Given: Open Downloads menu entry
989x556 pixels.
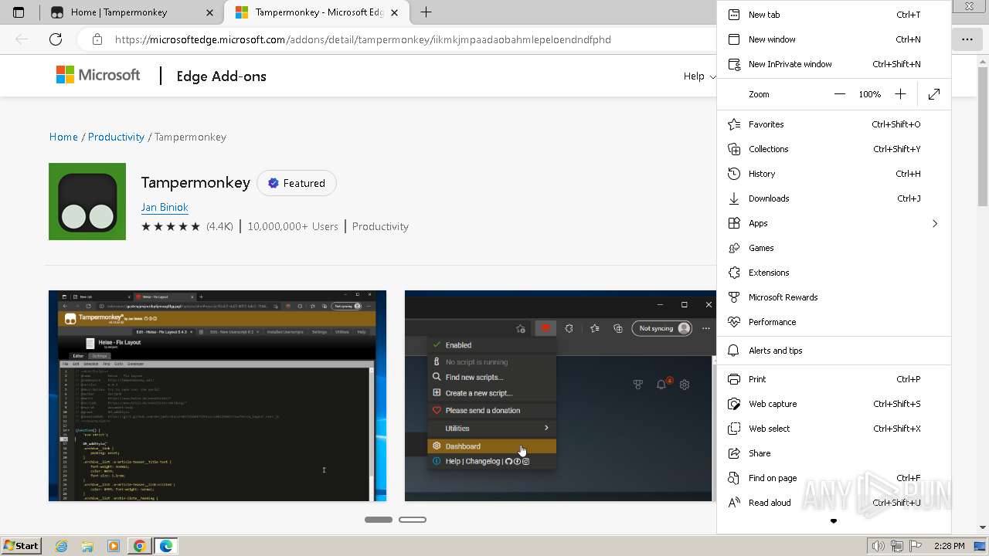Looking at the screenshot, I should [x=834, y=198].
